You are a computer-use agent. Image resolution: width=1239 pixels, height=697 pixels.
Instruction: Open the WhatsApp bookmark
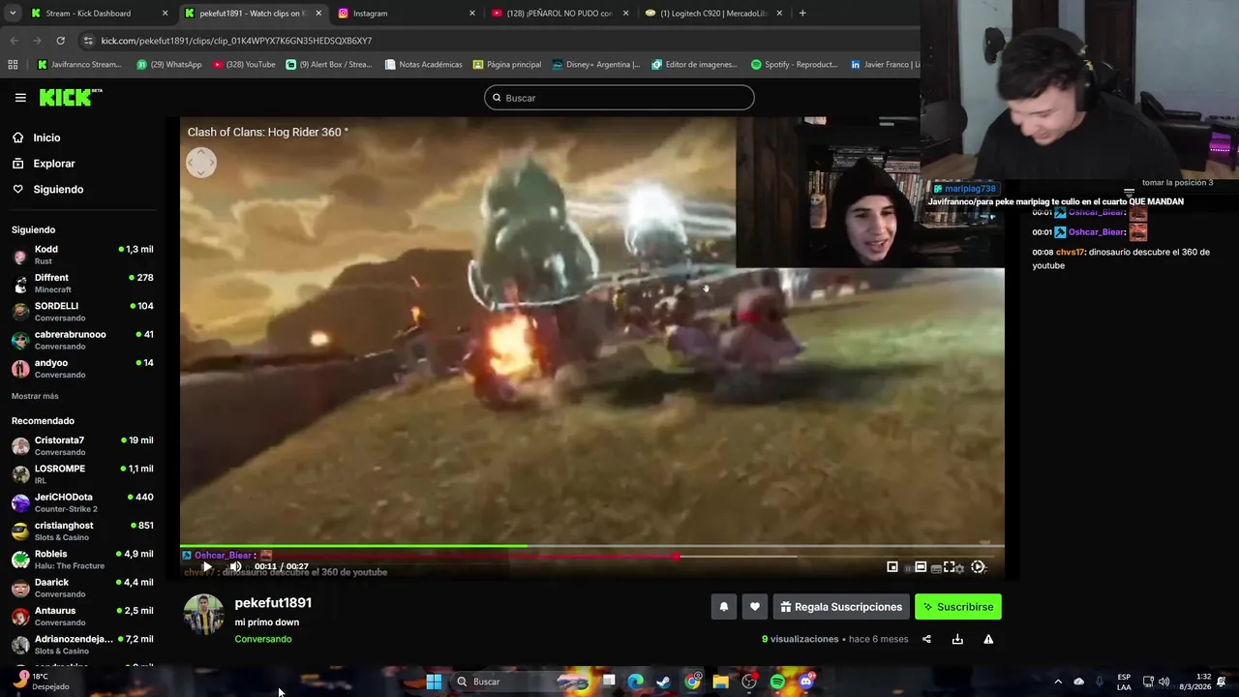[168, 65]
